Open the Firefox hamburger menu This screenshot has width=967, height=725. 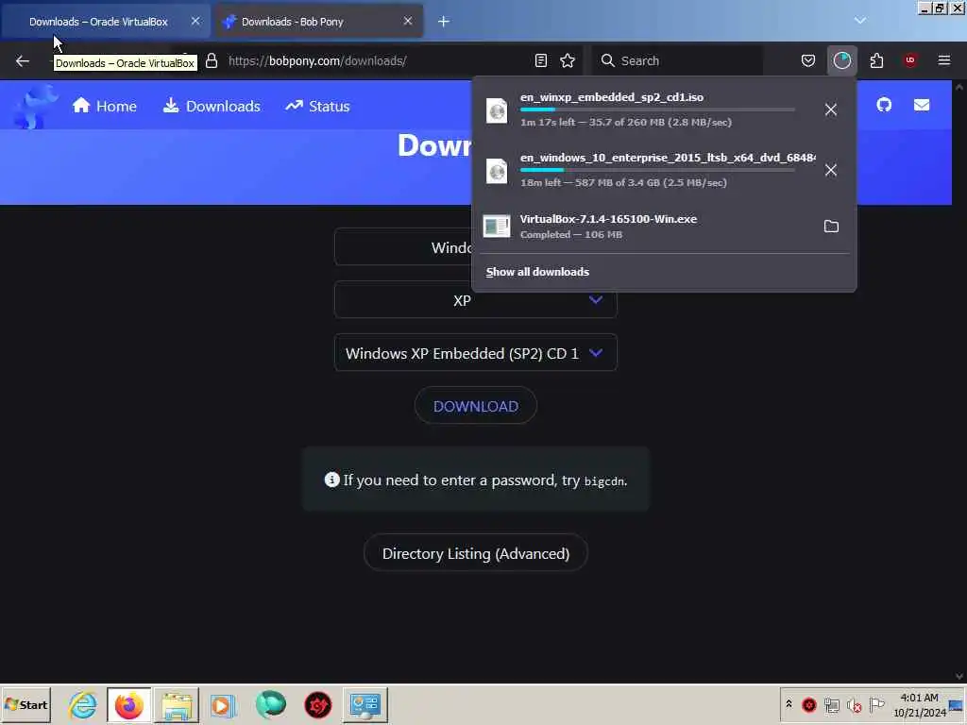[943, 60]
